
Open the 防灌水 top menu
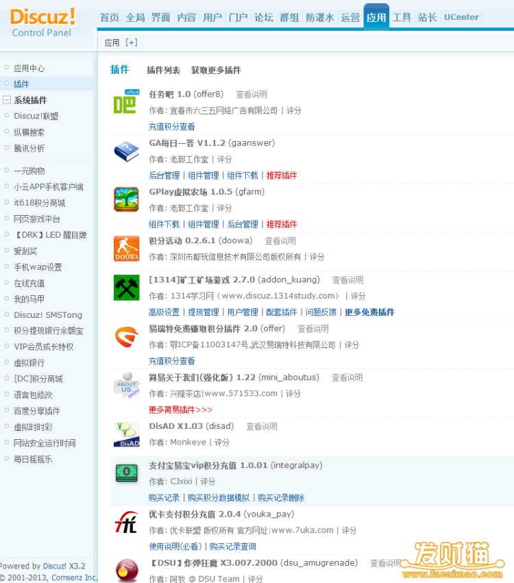click(320, 18)
